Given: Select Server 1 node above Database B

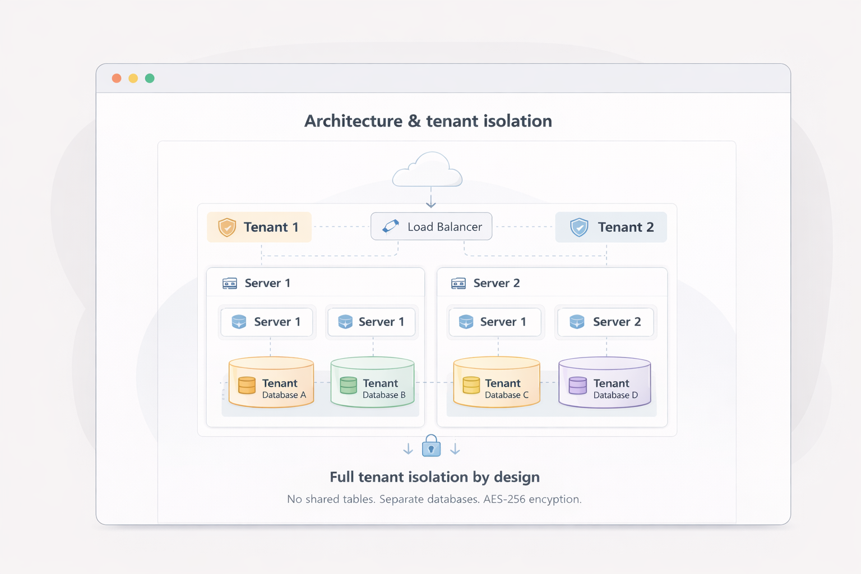Looking at the screenshot, I should point(372,322).
